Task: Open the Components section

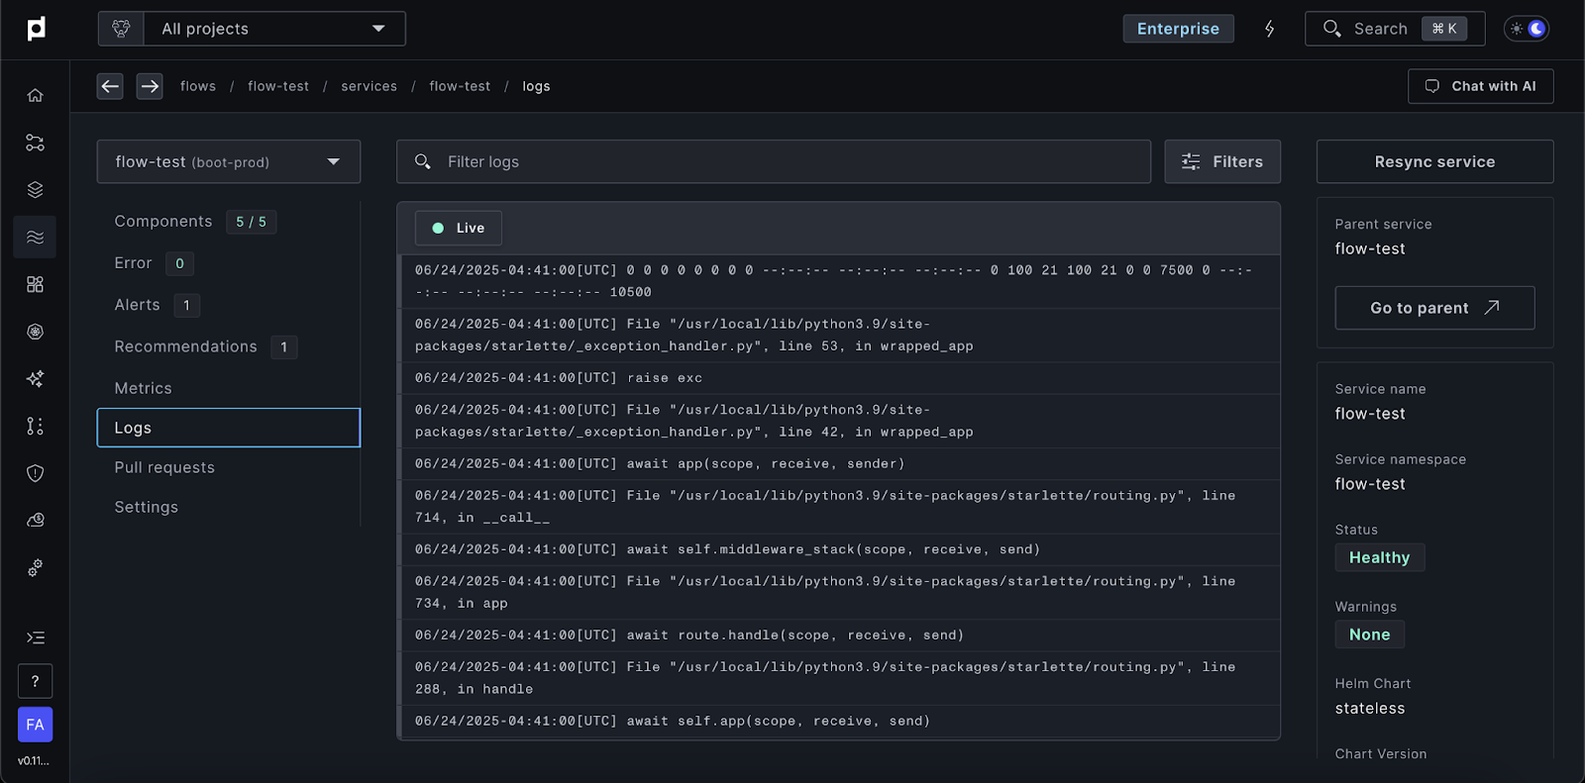Action: pos(162,222)
